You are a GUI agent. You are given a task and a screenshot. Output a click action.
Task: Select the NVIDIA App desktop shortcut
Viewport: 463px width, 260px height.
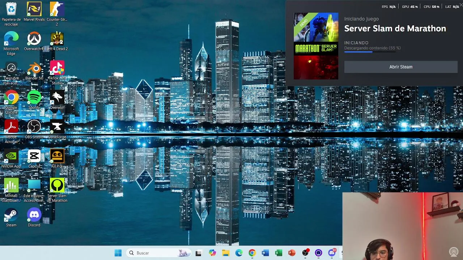[11, 159]
